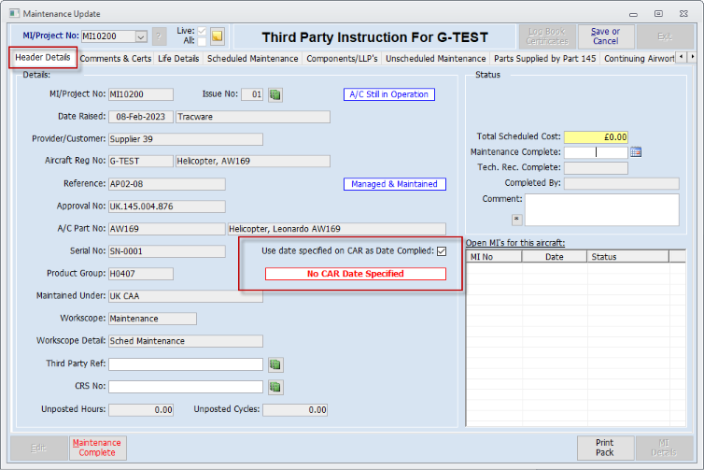This screenshot has width=704, height=470.
Task: Click the green icon next to Third Party Ref
Action: (275, 364)
